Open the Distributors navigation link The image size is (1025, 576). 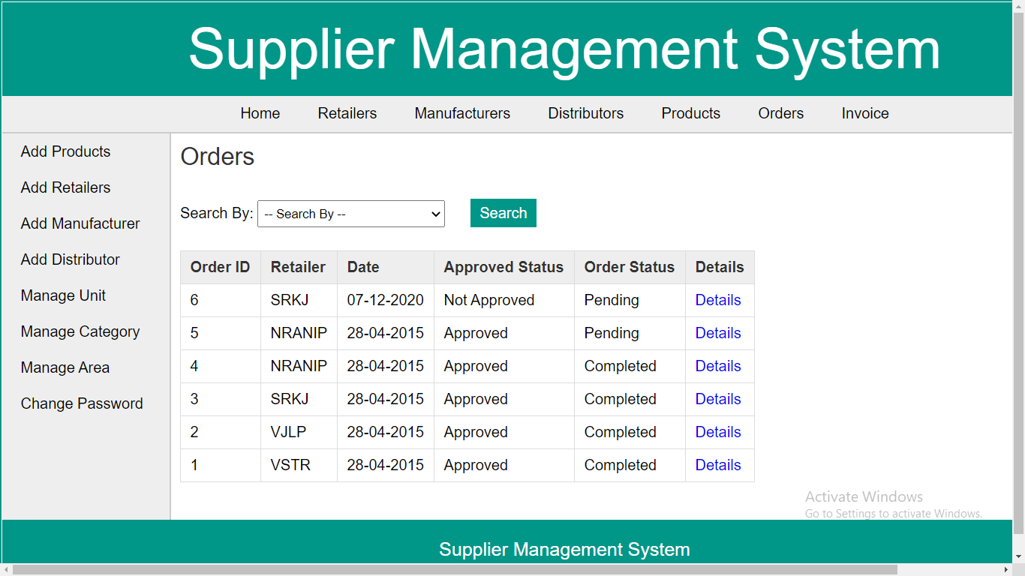[585, 113]
